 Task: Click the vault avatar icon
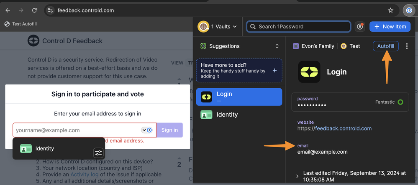203,27
